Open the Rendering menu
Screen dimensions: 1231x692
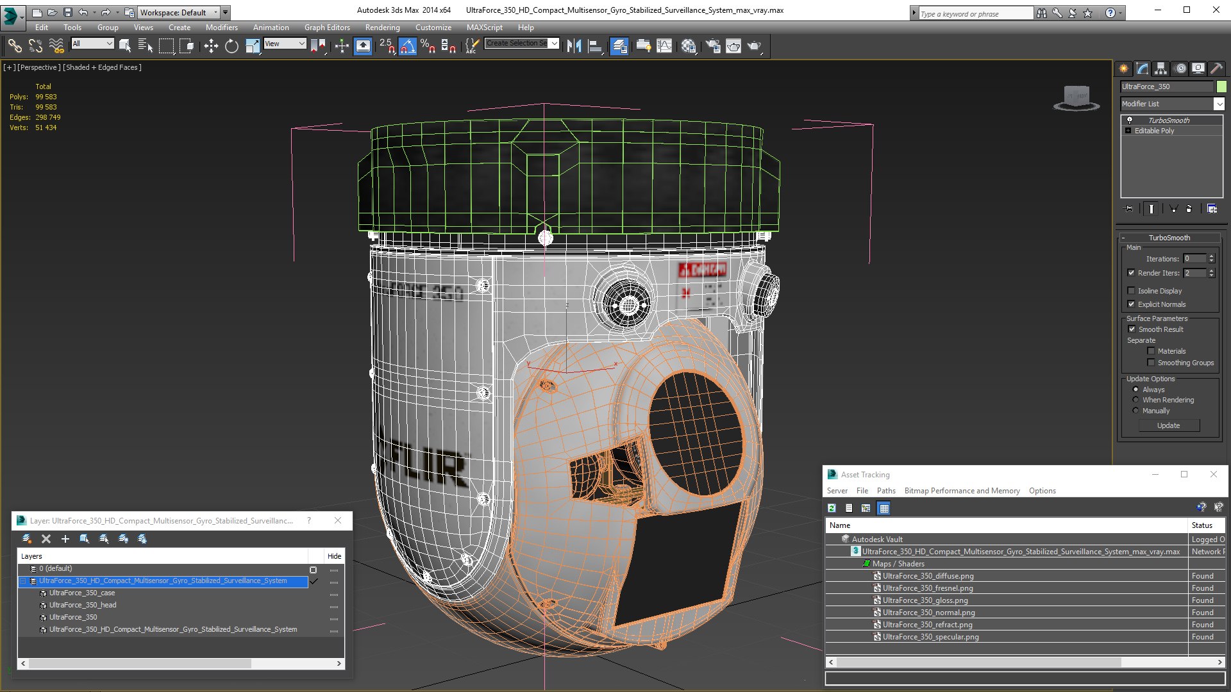(x=382, y=28)
